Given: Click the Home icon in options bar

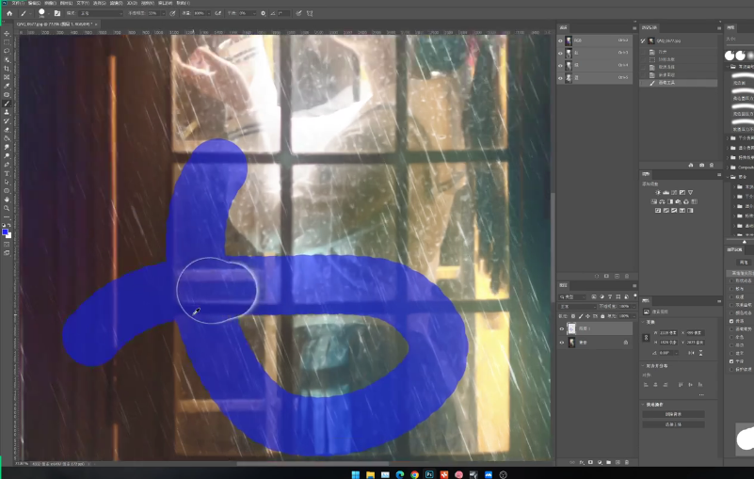Looking at the screenshot, I should 9,13.
